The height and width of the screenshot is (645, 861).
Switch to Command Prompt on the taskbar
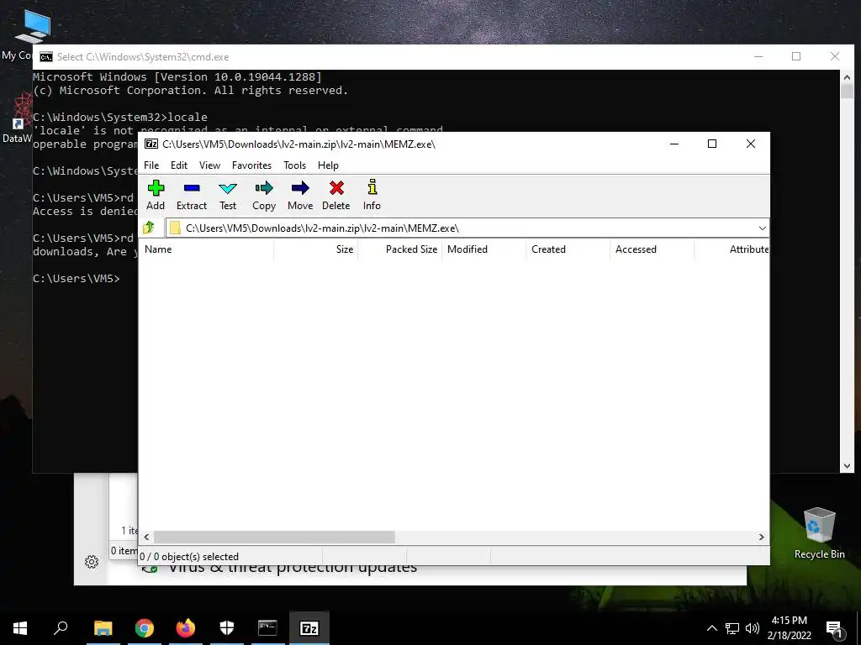coord(268,628)
